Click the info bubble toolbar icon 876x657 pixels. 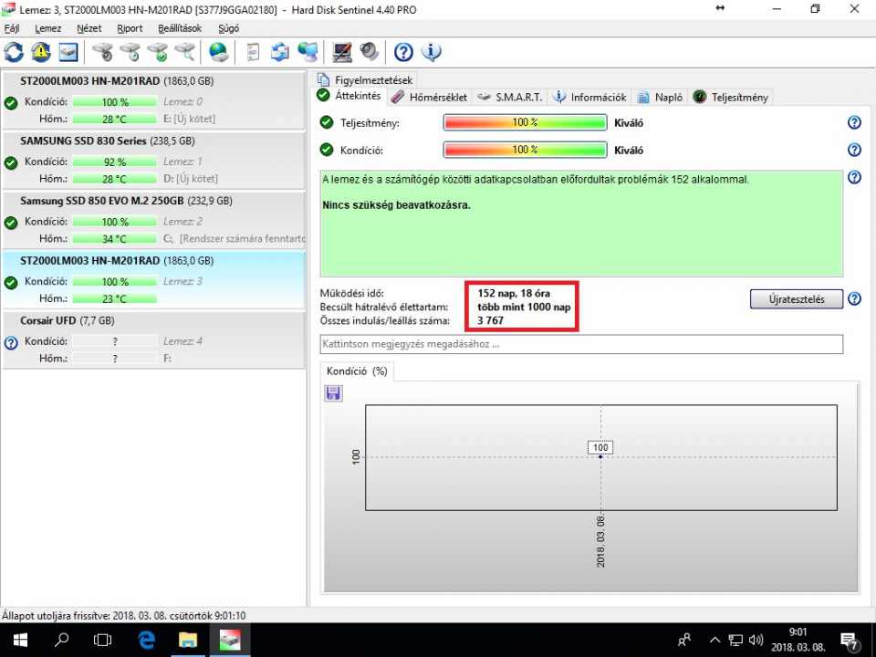(x=431, y=52)
